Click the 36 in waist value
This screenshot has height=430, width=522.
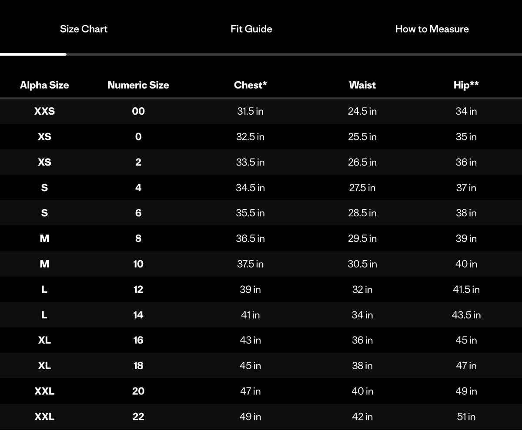(x=362, y=340)
